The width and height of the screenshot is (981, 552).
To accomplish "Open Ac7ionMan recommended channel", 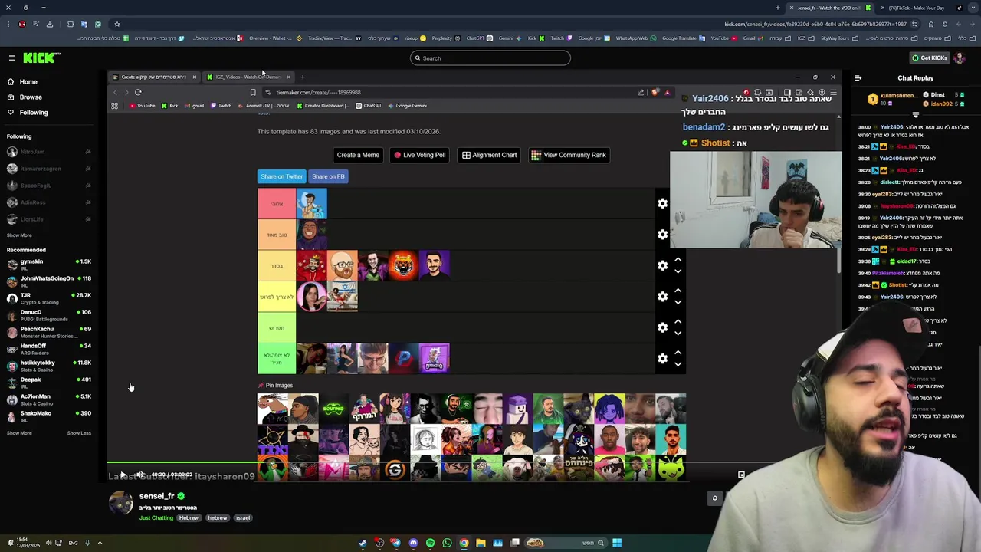I will (x=49, y=399).
